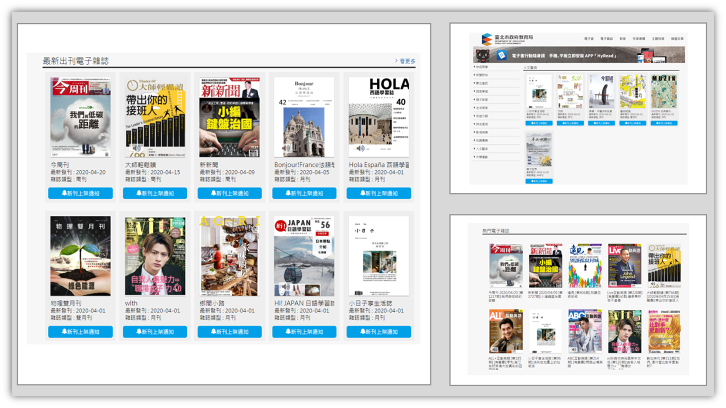This screenshot has width=726, height=408.
Task: Click the 新刊上架通知 button under 物理雙月刊
Action: pos(80,332)
